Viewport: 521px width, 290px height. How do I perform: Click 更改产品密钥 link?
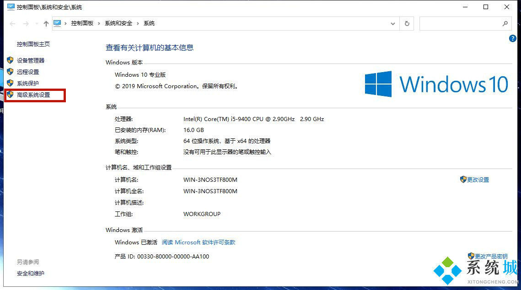491,257
